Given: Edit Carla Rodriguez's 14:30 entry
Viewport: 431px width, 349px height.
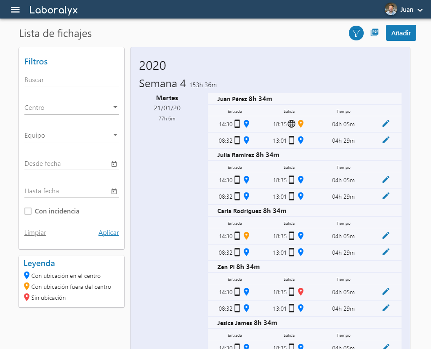Looking at the screenshot, I should tap(386, 235).
